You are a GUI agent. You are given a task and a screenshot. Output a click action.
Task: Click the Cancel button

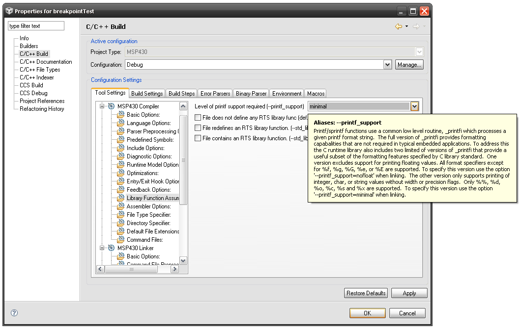tap(407, 313)
